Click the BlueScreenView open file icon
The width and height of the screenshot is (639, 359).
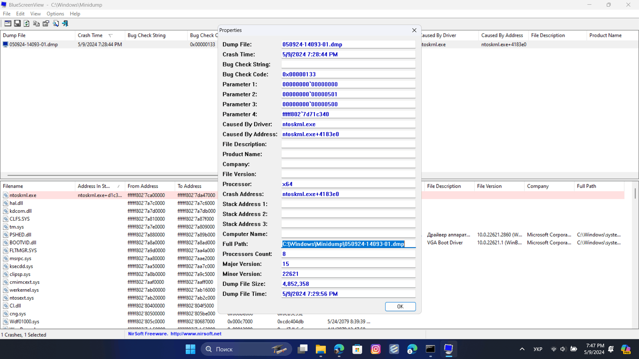[7, 24]
